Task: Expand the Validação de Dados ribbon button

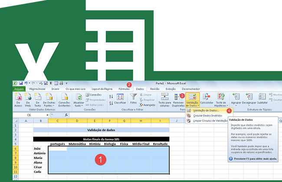Action: click(x=192, y=100)
